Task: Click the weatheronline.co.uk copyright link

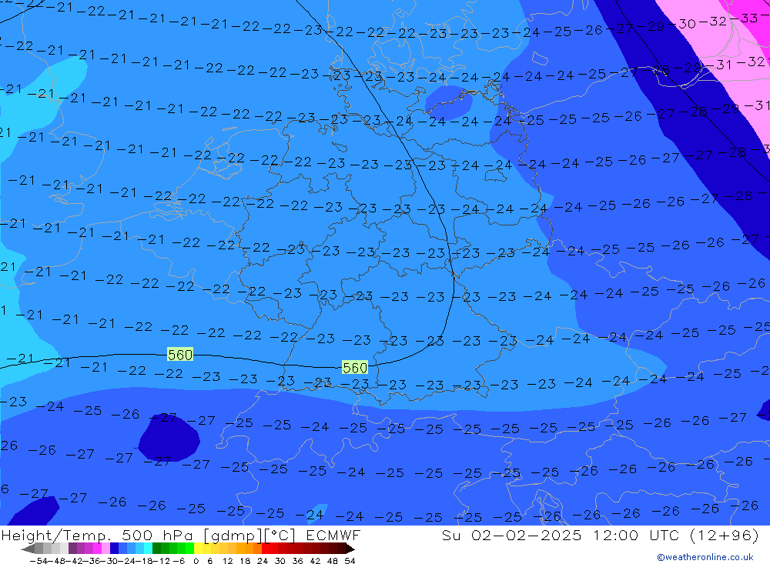Action: (705, 557)
